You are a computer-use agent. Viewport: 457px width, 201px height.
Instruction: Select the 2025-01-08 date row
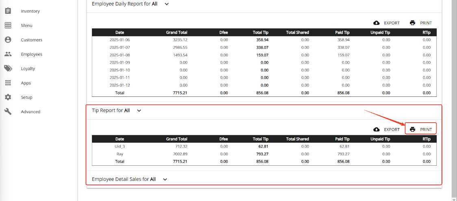point(264,55)
